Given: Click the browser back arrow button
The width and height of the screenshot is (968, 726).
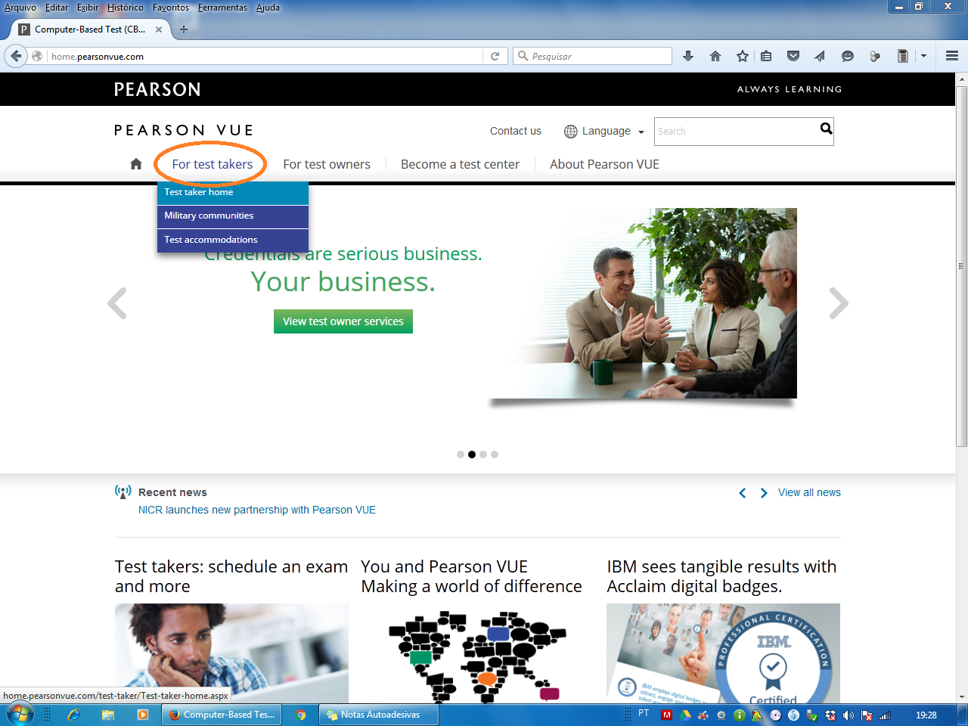Looking at the screenshot, I should [16, 56].
